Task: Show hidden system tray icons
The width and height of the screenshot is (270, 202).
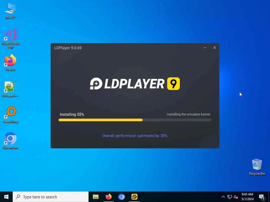Action: (223, 197)
